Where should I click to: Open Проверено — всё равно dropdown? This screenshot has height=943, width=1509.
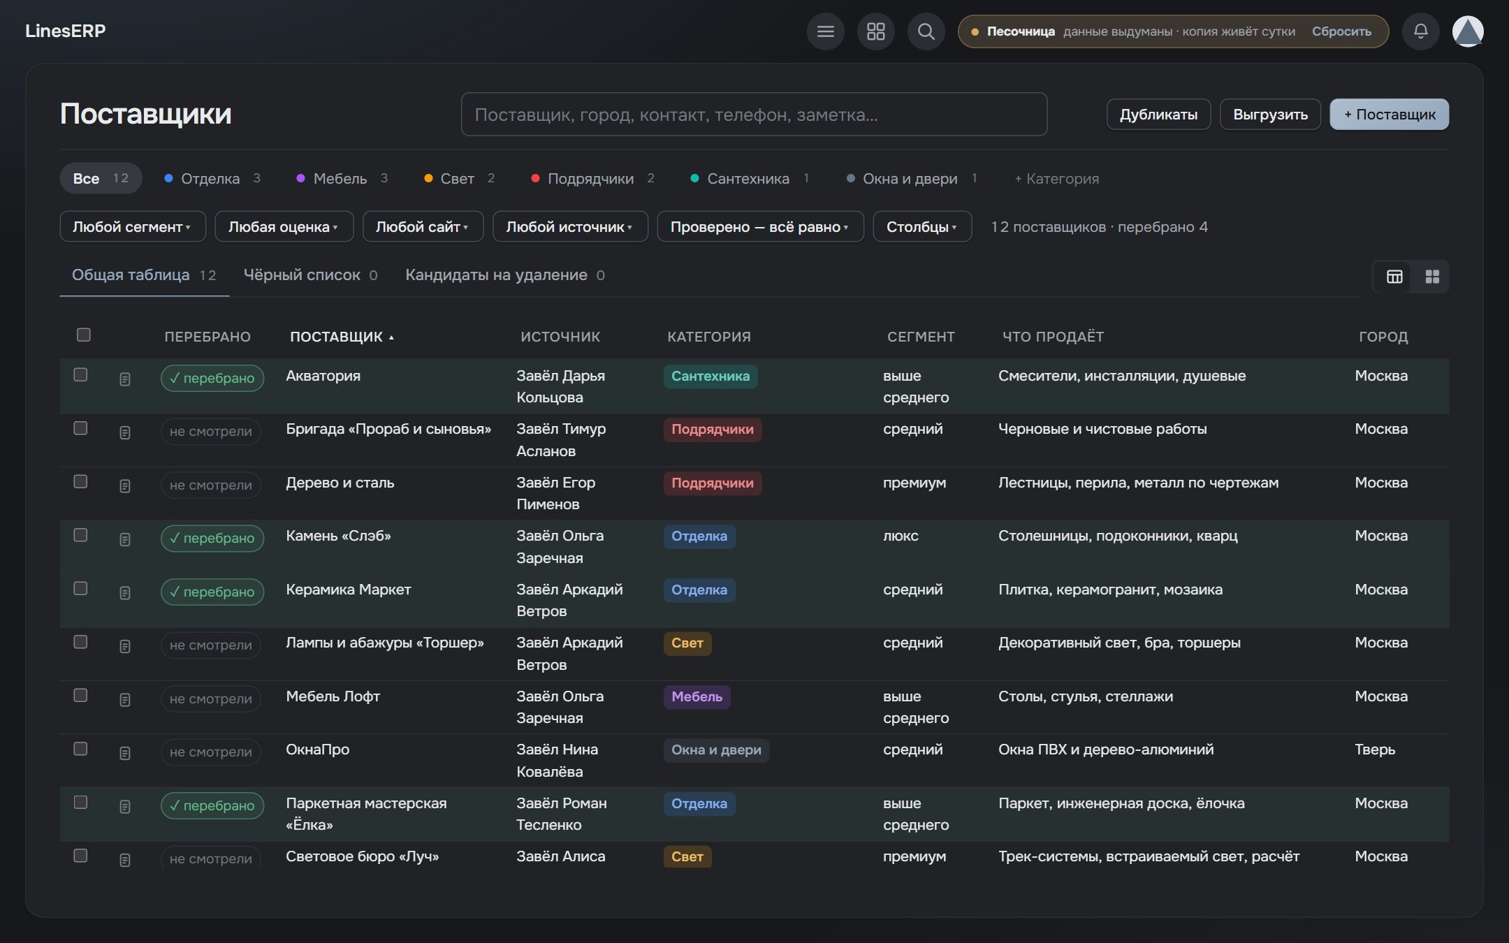[x=760, y=227]
